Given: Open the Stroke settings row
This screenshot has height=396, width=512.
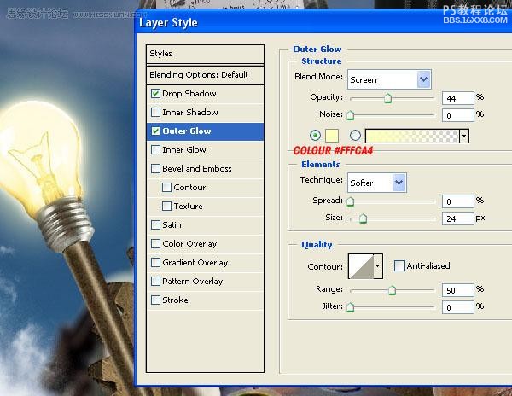Looking at the screenshot, I should (x=205, y=300).
